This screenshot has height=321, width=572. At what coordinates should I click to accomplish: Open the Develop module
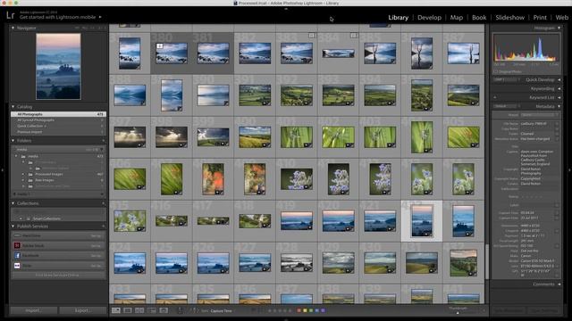coord(429,17)
